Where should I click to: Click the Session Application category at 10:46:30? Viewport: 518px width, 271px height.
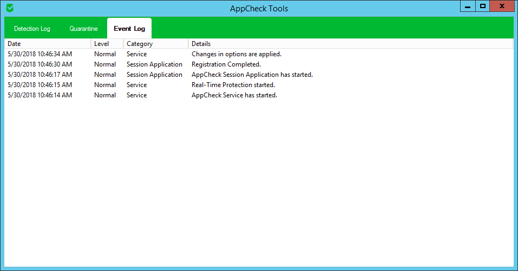tap(154, 64)
